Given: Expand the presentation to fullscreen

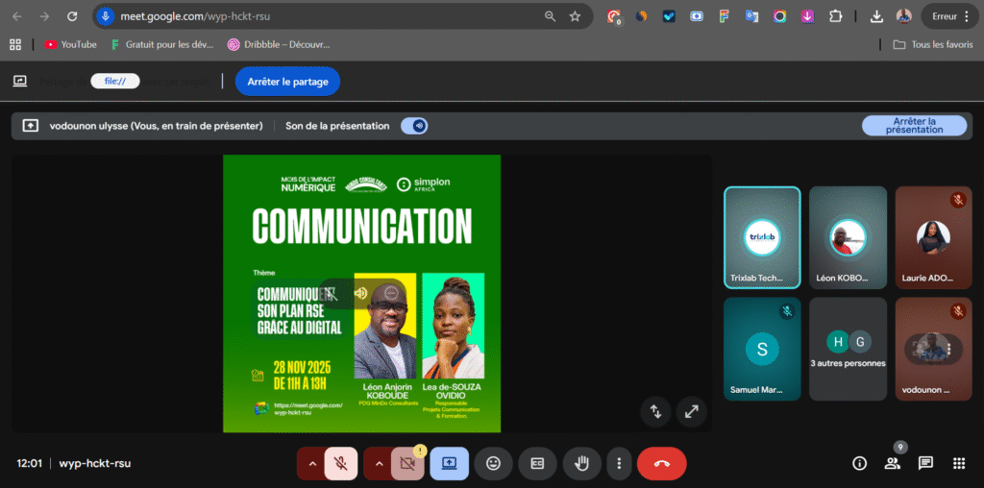Looking at the screenshot, I should (691, 411).
